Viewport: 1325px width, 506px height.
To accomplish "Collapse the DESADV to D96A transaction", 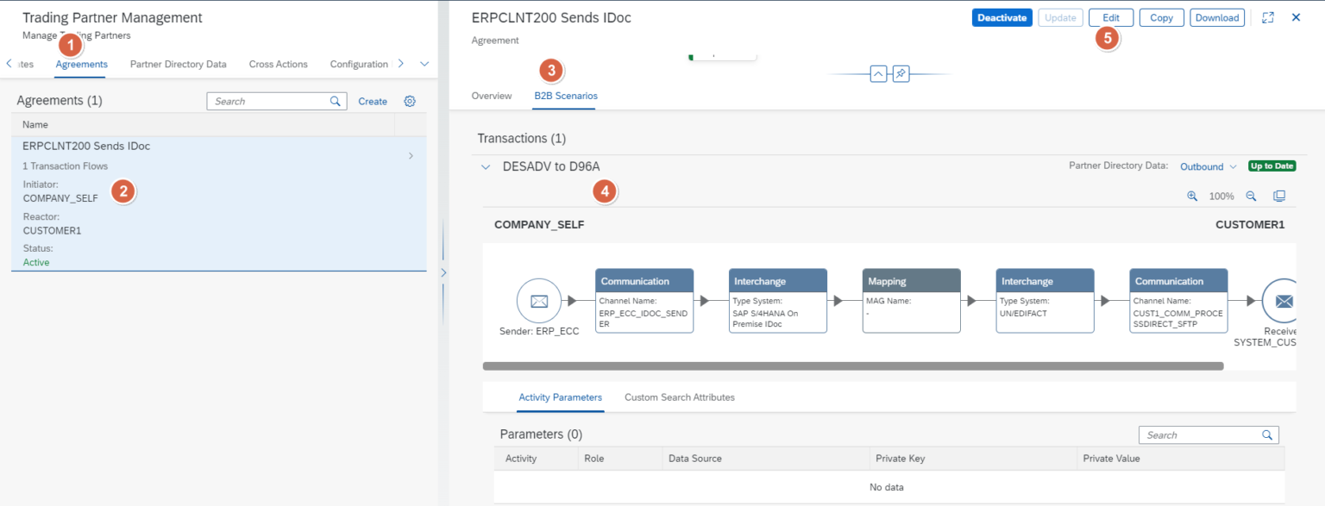I will (x=486, y=166).
